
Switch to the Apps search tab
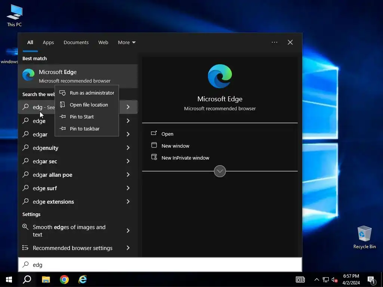[48, 43]
